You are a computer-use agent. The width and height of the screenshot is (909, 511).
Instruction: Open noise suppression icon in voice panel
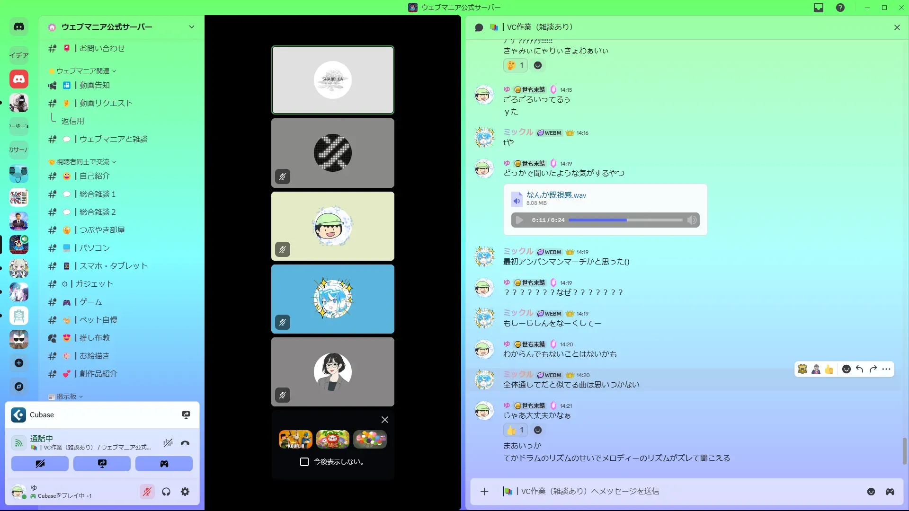tap(168, 443)
